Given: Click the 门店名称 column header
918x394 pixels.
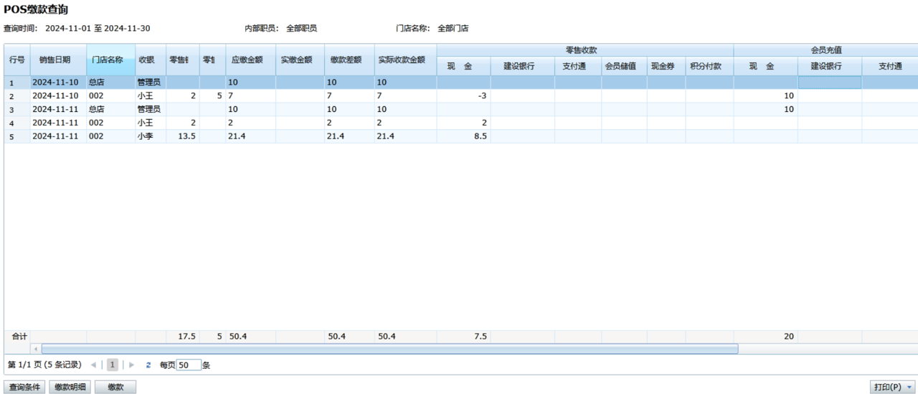Looking at the screenshot, I should (112, 60).
